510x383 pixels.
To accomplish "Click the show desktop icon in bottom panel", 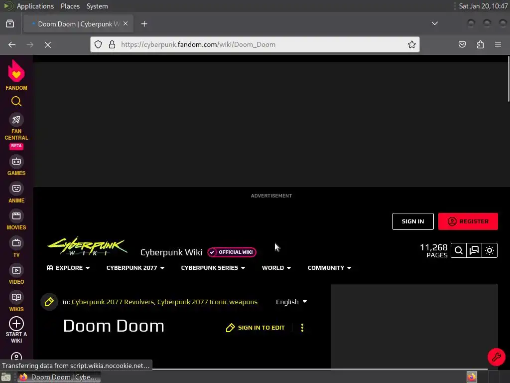I will tap(6, 377).
